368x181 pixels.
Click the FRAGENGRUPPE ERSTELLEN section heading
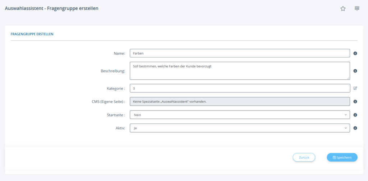coord(32,34)
